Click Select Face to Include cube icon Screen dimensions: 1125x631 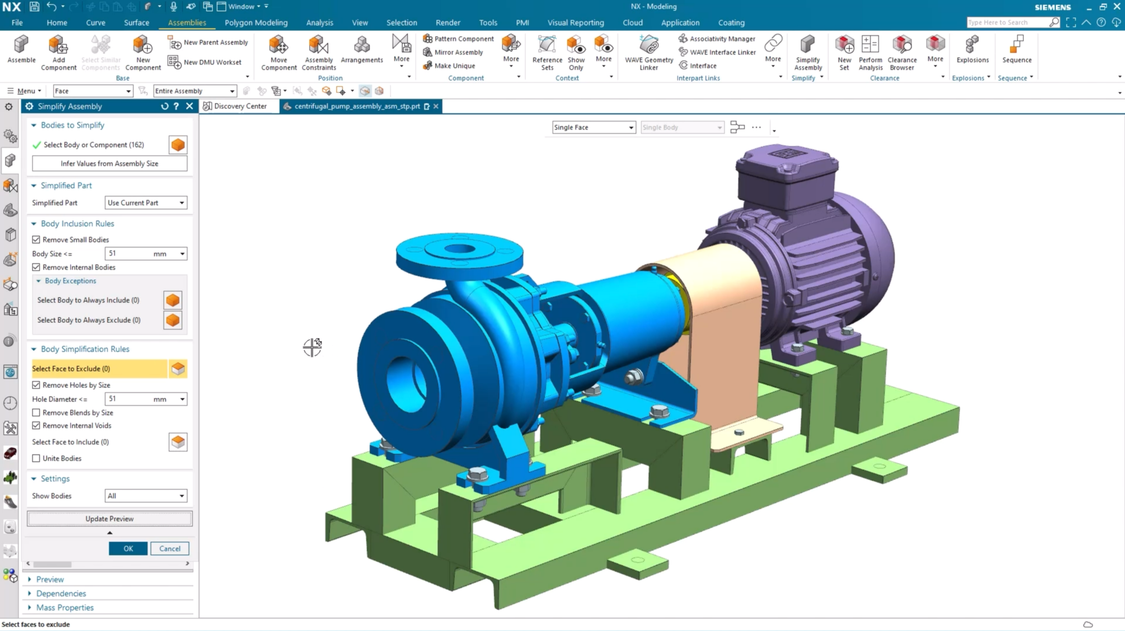177,442
